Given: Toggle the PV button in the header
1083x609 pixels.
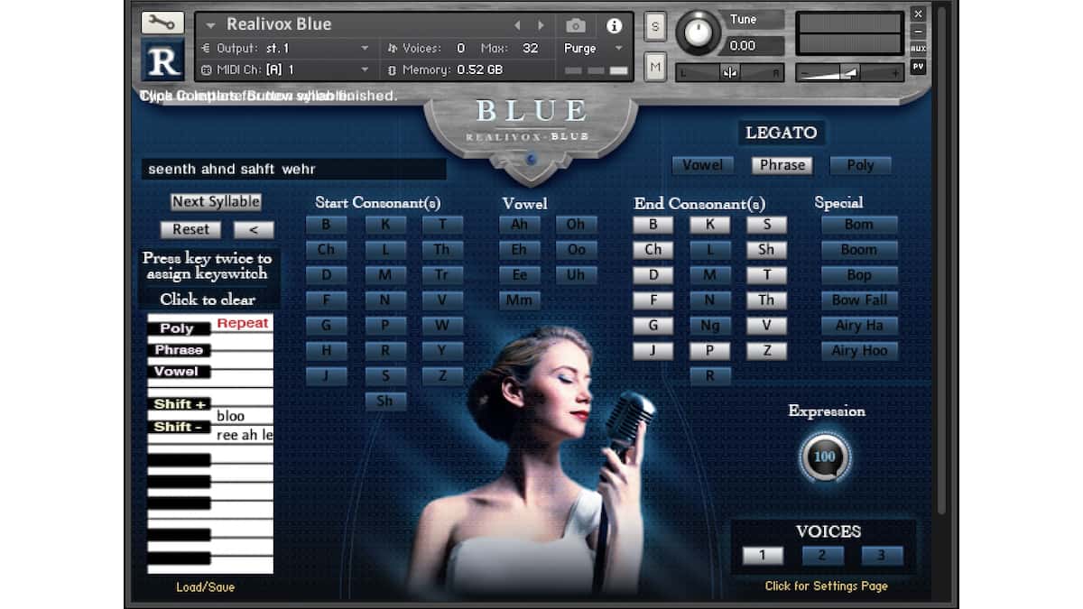Looking at the screenshot, I should click(918, 66).
